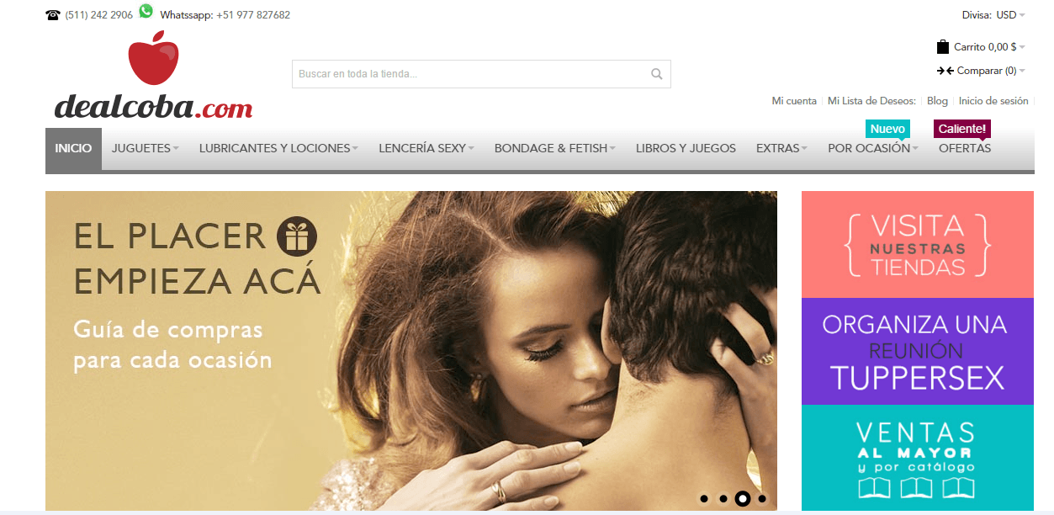Select the second carousel slide dot
Screen dimensions: 1054x515
(x=723, y=499)
